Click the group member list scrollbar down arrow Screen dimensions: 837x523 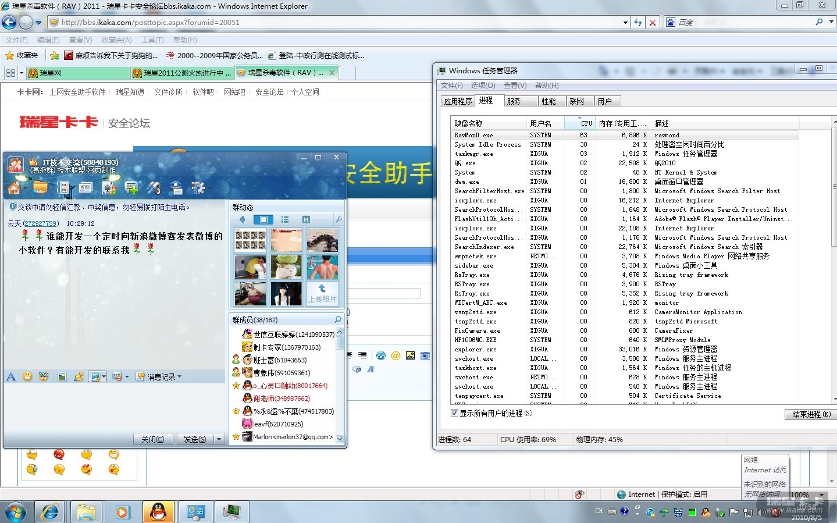[340, 439]
